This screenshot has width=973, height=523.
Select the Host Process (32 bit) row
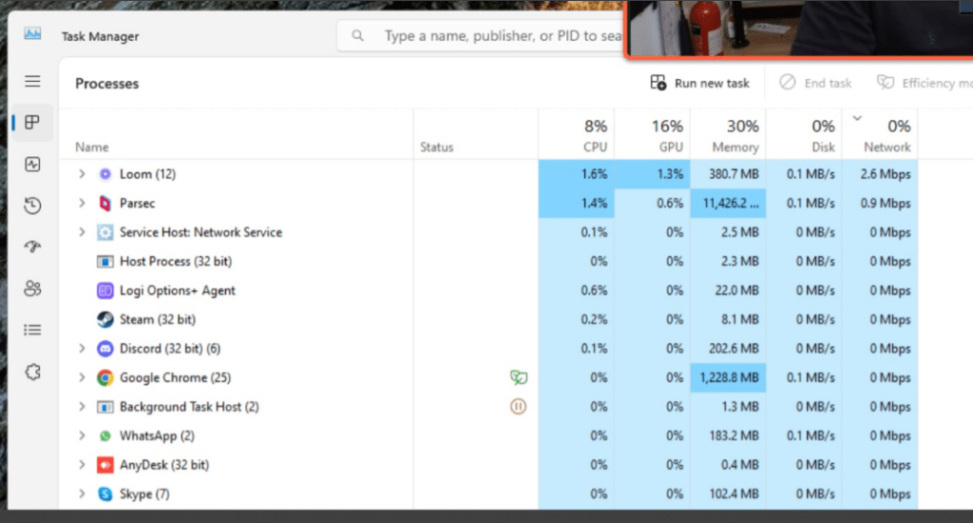pos(488,261)
